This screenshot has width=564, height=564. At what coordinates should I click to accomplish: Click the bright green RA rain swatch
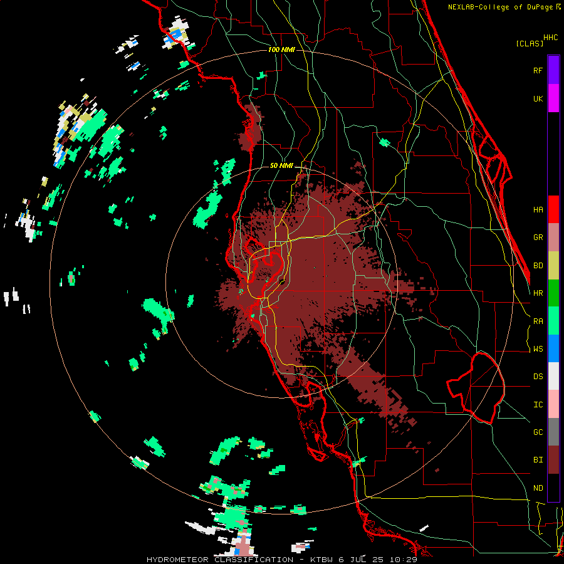pyautogui.click(x=553, y=321)
